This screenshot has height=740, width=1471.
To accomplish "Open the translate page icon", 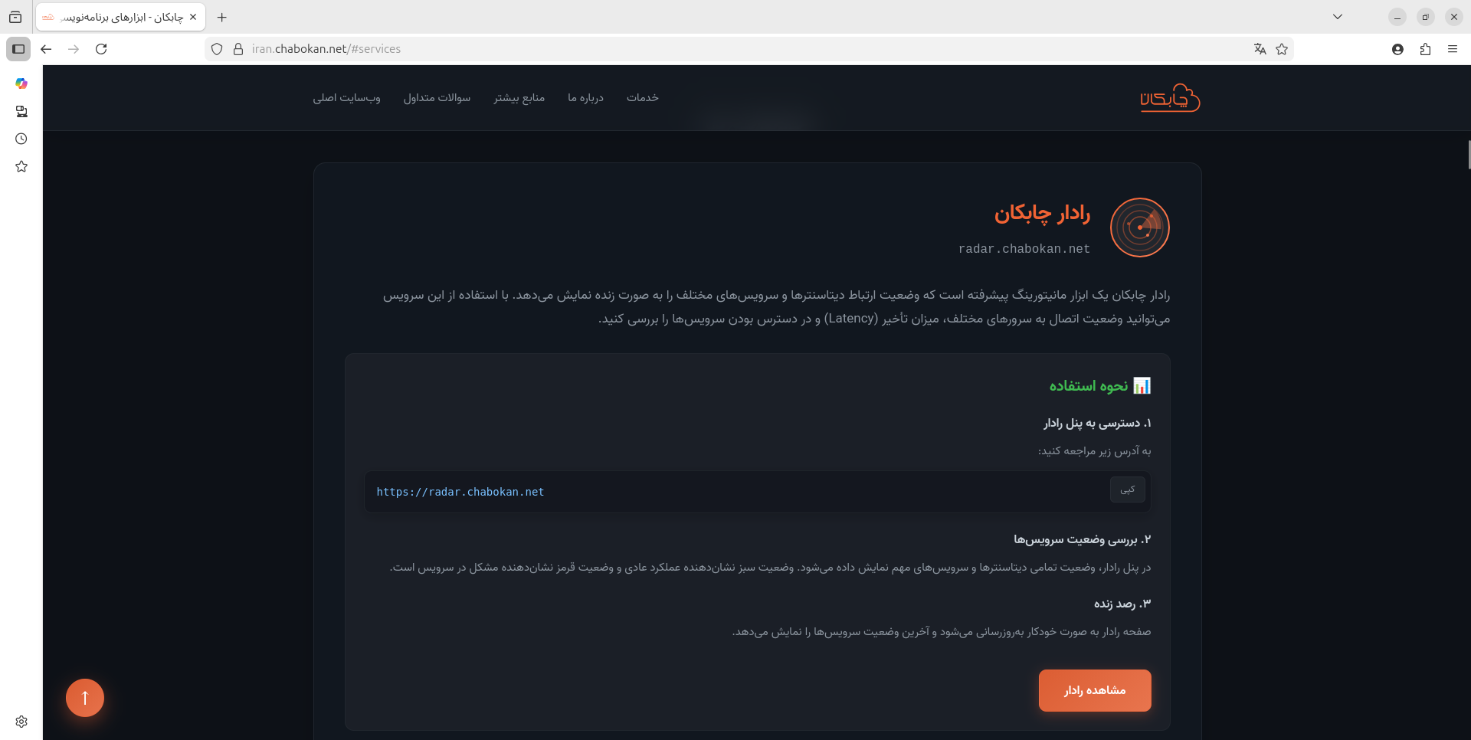I will coord(1260,49).
